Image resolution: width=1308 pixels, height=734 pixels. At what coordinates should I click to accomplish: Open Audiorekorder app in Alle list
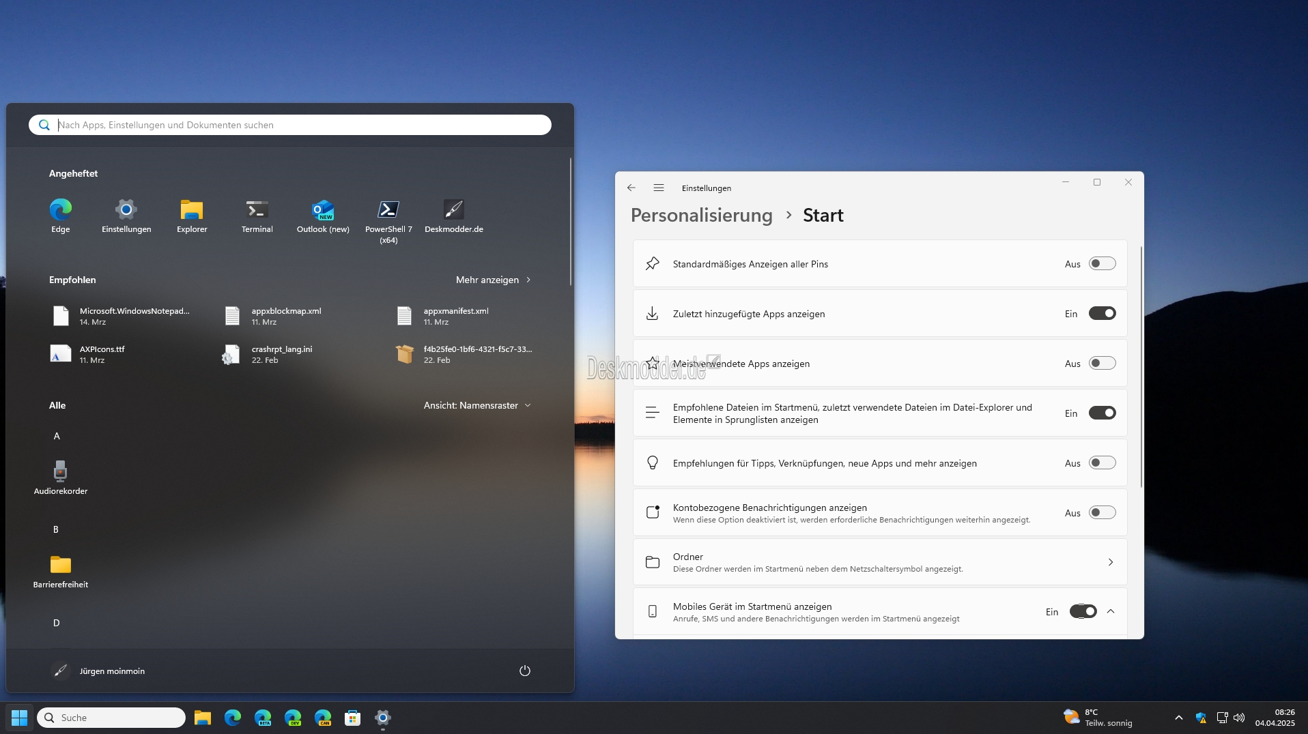pos(61,478)
